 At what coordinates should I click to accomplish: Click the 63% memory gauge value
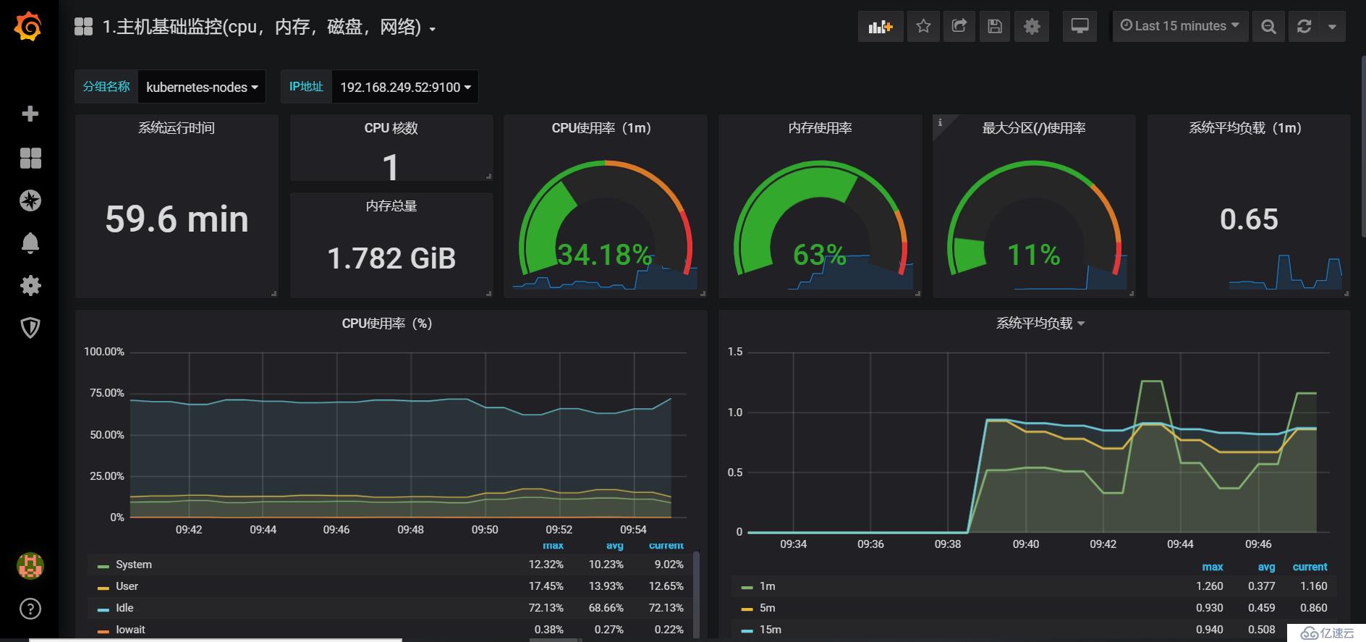click(x=820, y=255)
